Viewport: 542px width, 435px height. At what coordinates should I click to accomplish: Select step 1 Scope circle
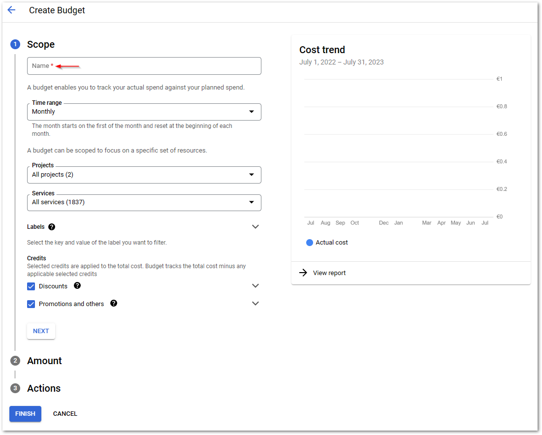click(15, 44)
